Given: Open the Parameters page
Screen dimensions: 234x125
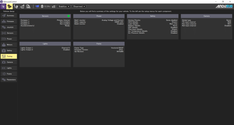Looking at the screenshot, I should point(9,80).
